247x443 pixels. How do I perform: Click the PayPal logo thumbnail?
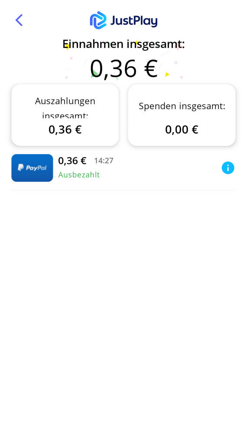[x=32, y=168]
